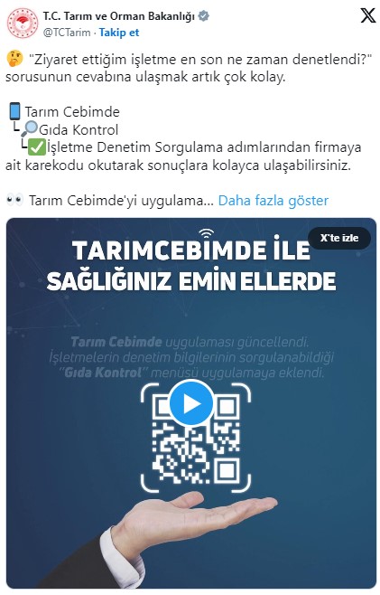This screenshot has height=595, width=380.
Task: Click the X logo icon
Action: click(367, 16)
